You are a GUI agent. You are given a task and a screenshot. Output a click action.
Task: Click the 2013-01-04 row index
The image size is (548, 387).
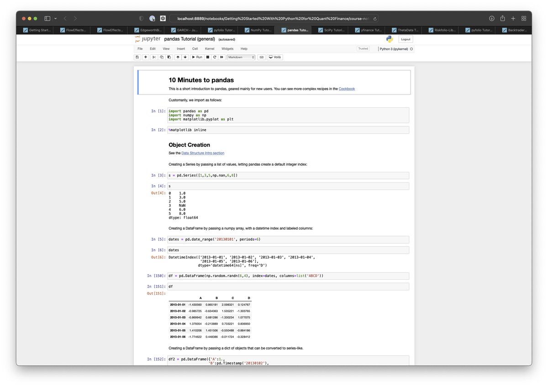coord(178,324)
